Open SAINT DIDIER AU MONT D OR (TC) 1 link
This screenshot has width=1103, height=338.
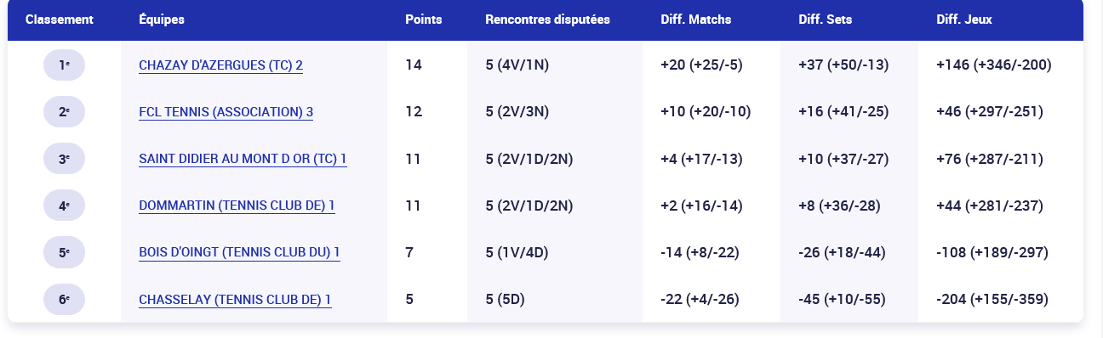click(x=243, y=159)
